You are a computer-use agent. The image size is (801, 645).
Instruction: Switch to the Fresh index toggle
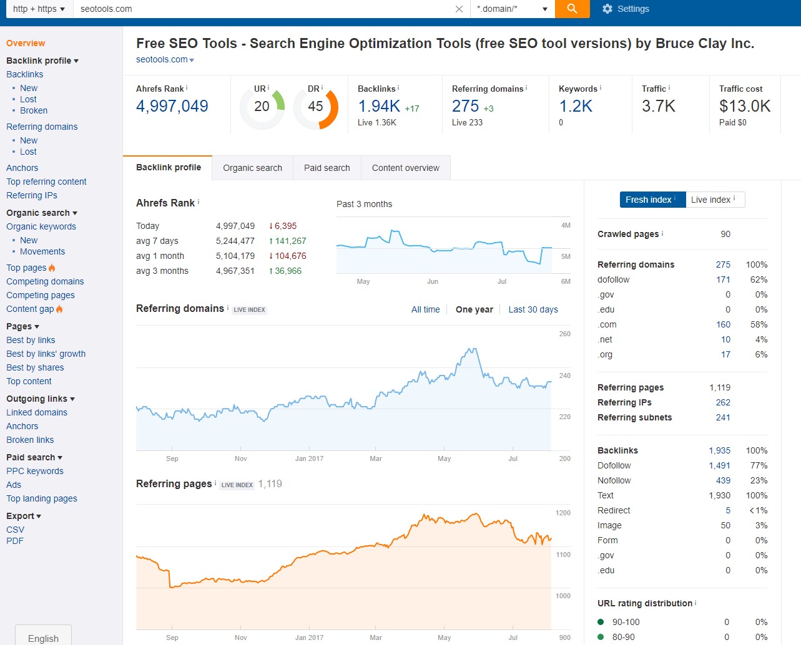(x=652, y=200)
